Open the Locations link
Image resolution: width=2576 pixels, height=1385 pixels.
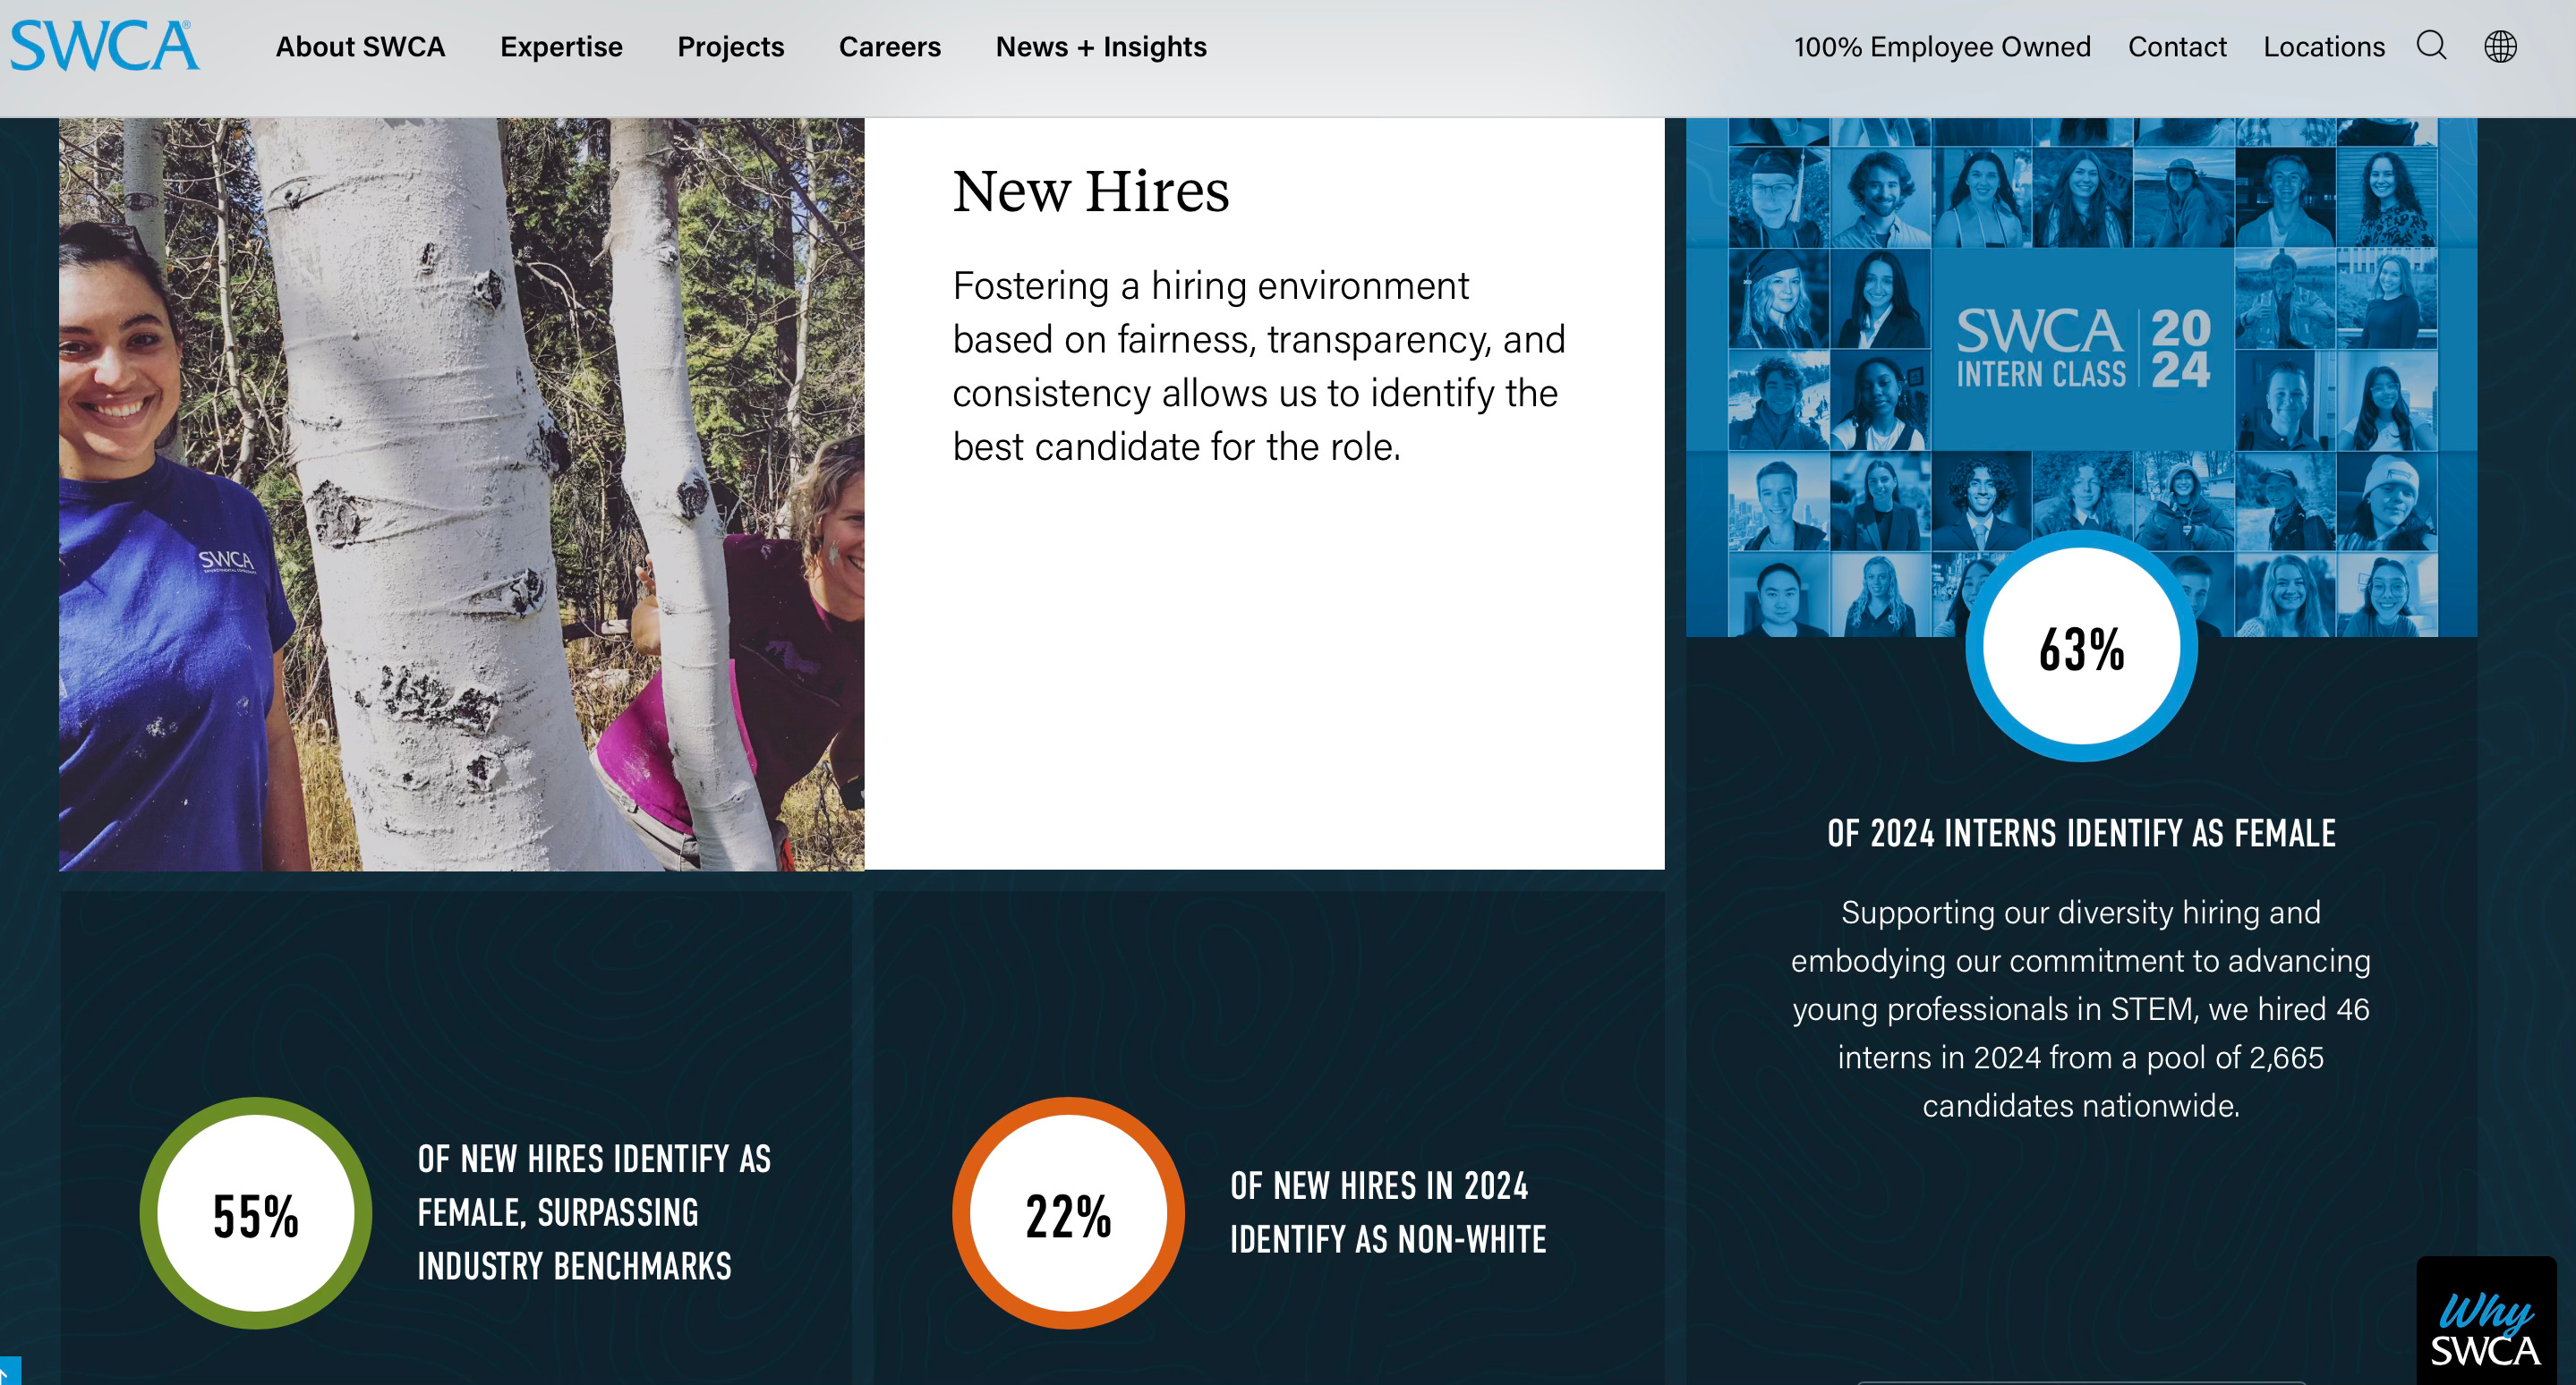(x=2323, y=47)
